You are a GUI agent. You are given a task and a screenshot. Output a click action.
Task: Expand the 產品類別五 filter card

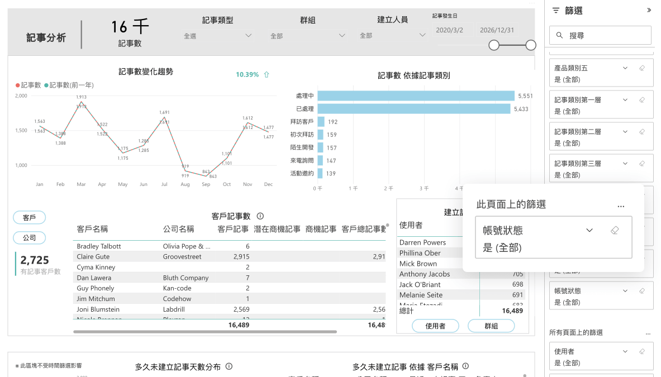[625, 68]
